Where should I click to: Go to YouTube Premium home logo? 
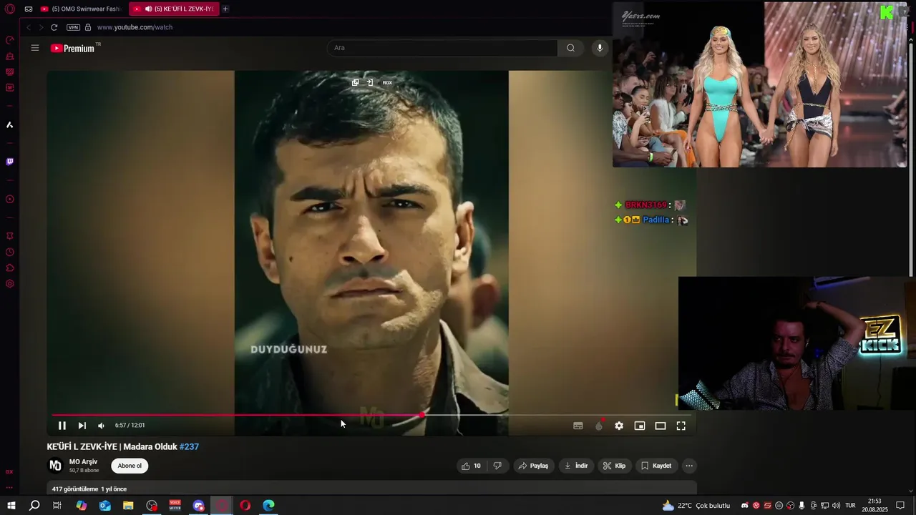tap(74, 48)
